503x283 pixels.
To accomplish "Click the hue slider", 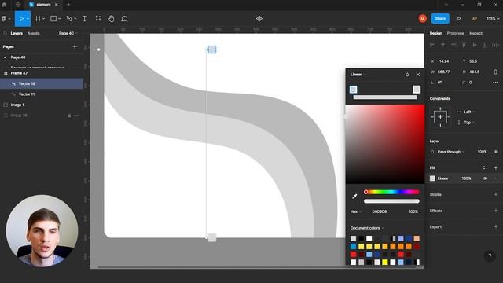I will pyautogui.click(x=391, y=192).
